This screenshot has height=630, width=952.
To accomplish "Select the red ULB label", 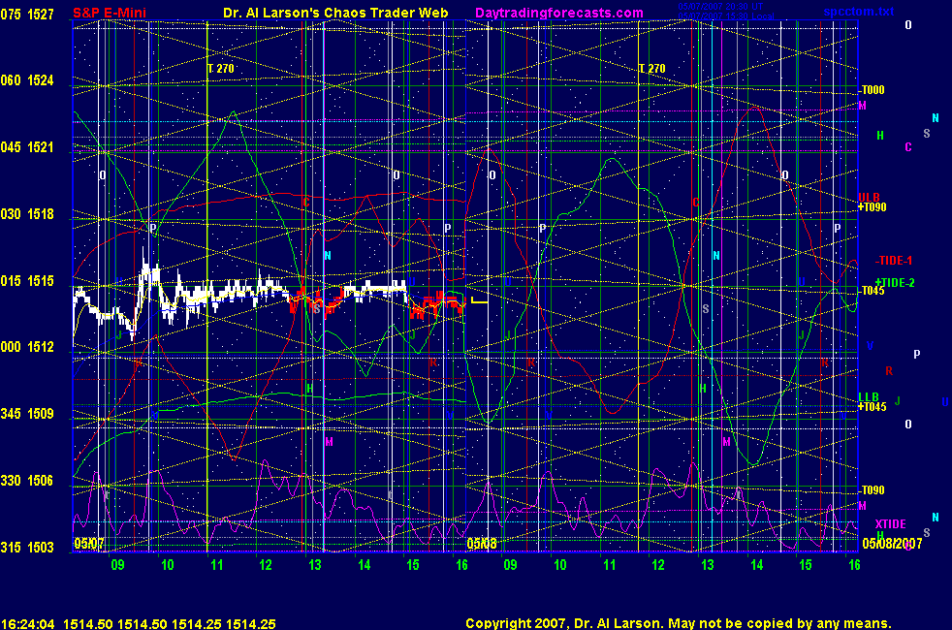I will (x=869, y=198).
